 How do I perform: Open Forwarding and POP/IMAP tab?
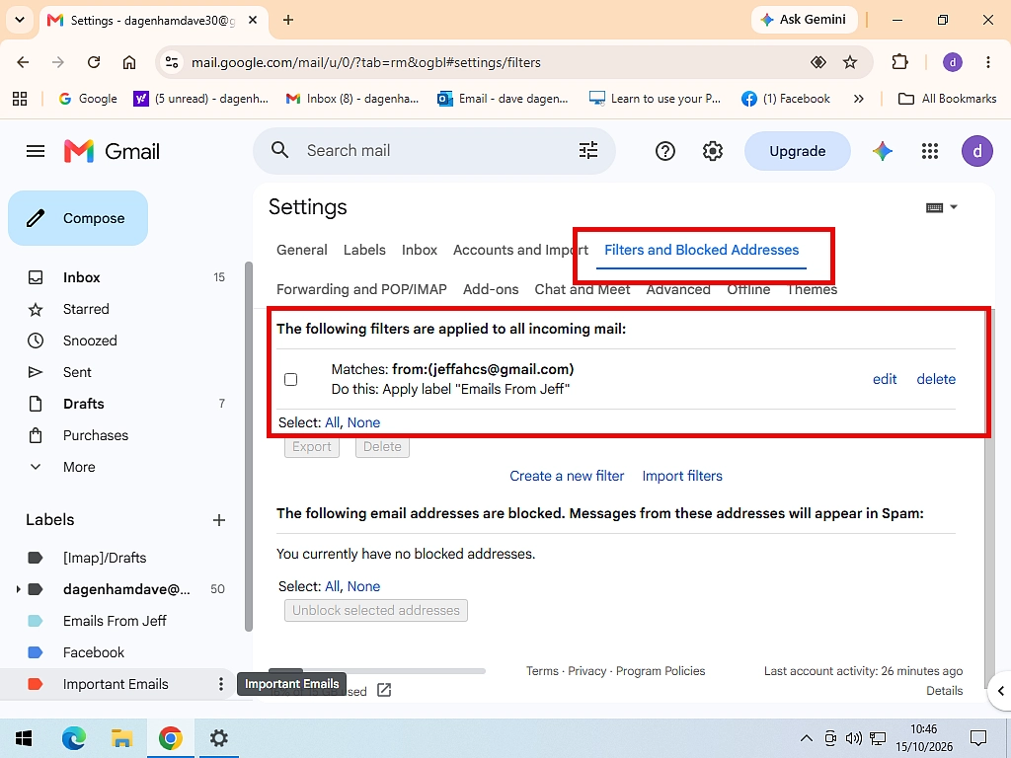point(361,289)
